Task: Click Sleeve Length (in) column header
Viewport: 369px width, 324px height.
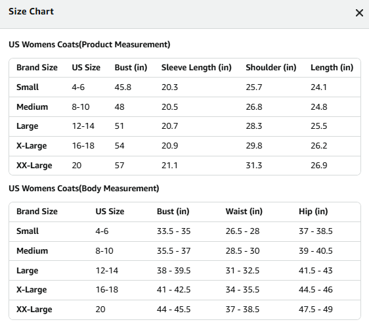Action: [x=196, y=68]
